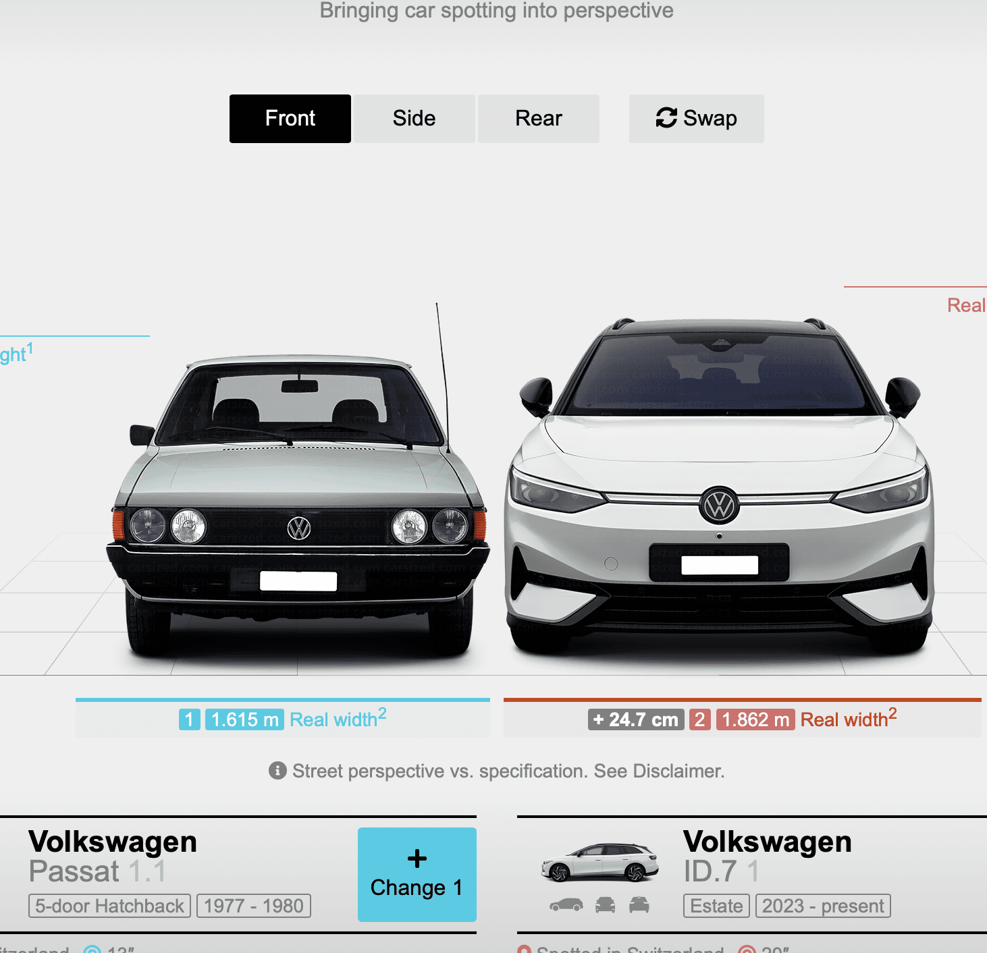Click the + 24.7 cm difference badge

pyautogui.click(x=636, y=719)
